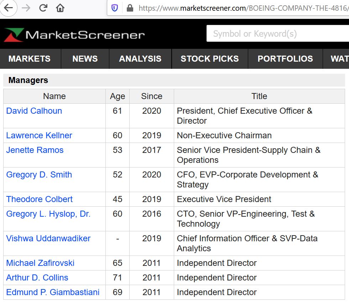This screenshot has width=349, height=304.
Task: Open David Calhoun's profile link
Action: click(x=34, y=111)
